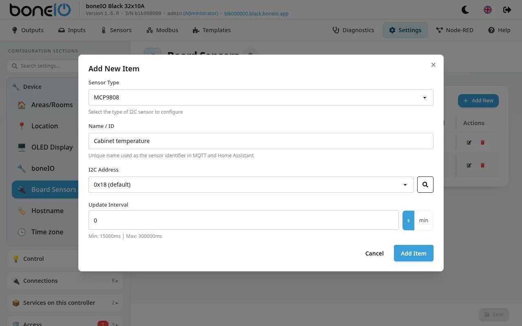Expand the Connections configuration section
This screenshot has height=326, width=522.
65,281
